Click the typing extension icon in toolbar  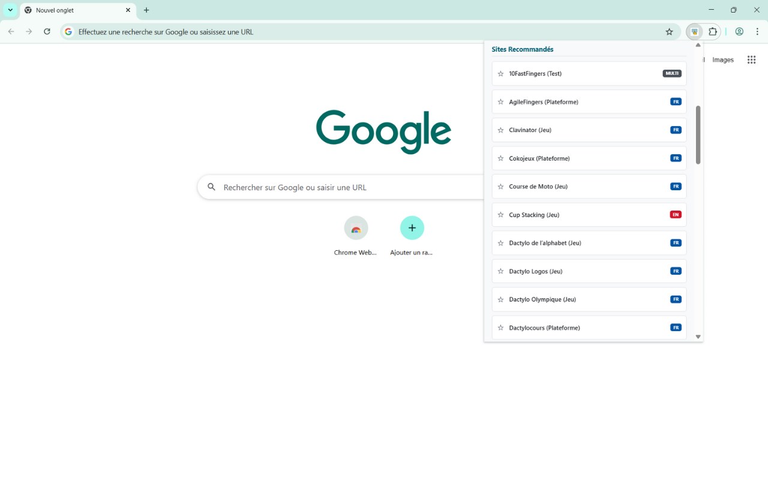pyautogui.click(x=694, y=32)
